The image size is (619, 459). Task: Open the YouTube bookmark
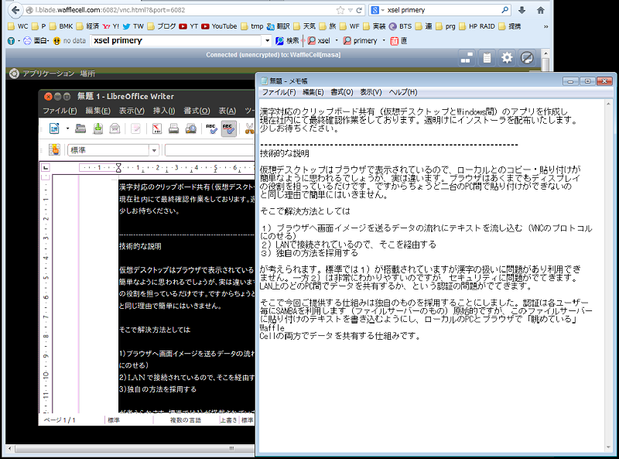219,26
